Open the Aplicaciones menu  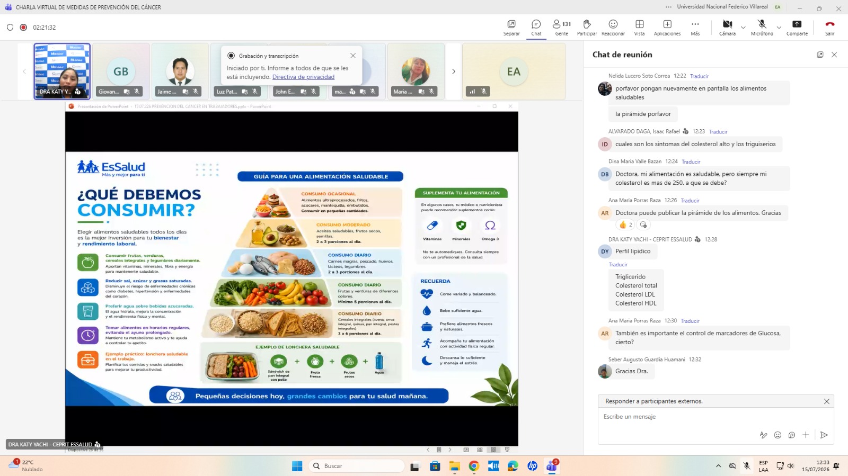pos(667,28)
